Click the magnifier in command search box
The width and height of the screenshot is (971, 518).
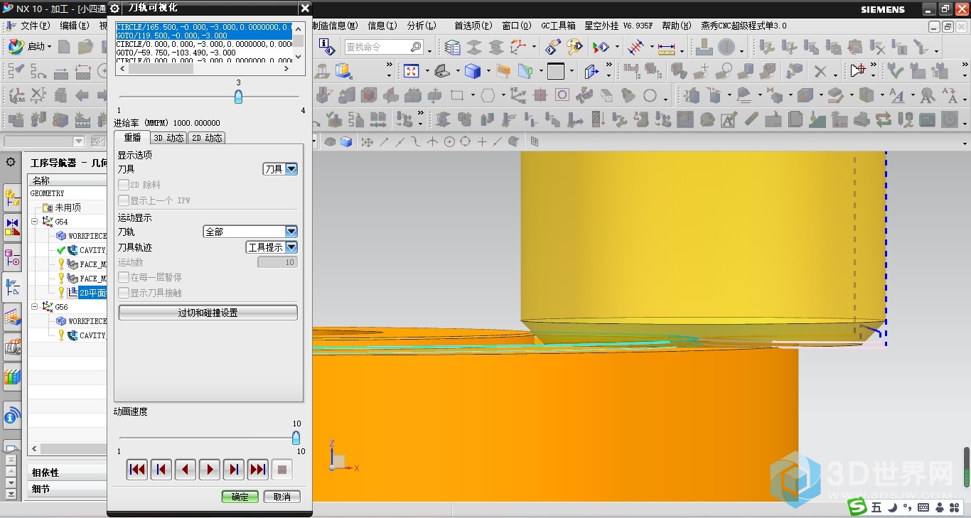417,47
